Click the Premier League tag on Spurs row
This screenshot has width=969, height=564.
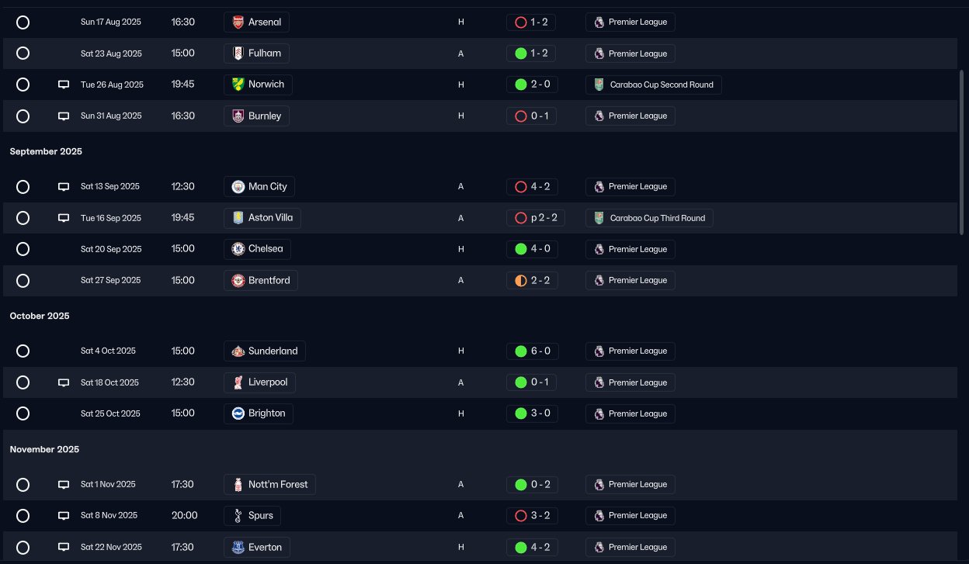(630, 516)
